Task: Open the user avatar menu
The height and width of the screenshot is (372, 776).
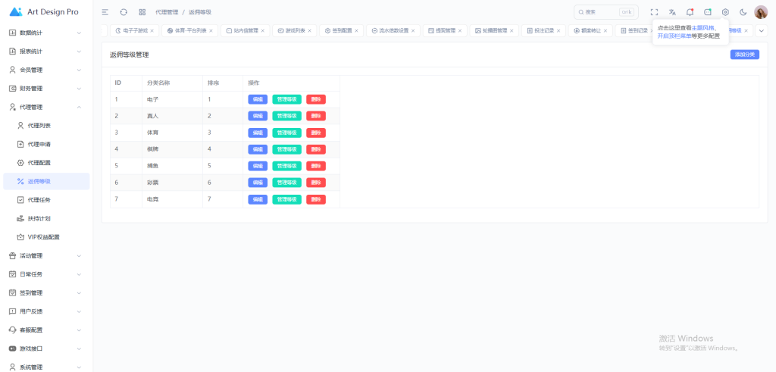Action: (761, 12)
